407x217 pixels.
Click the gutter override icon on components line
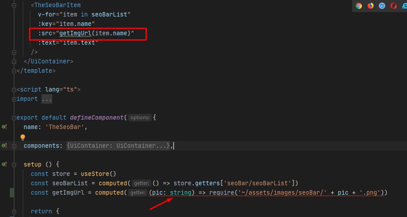pyautogui.click(x=4, y=146)
